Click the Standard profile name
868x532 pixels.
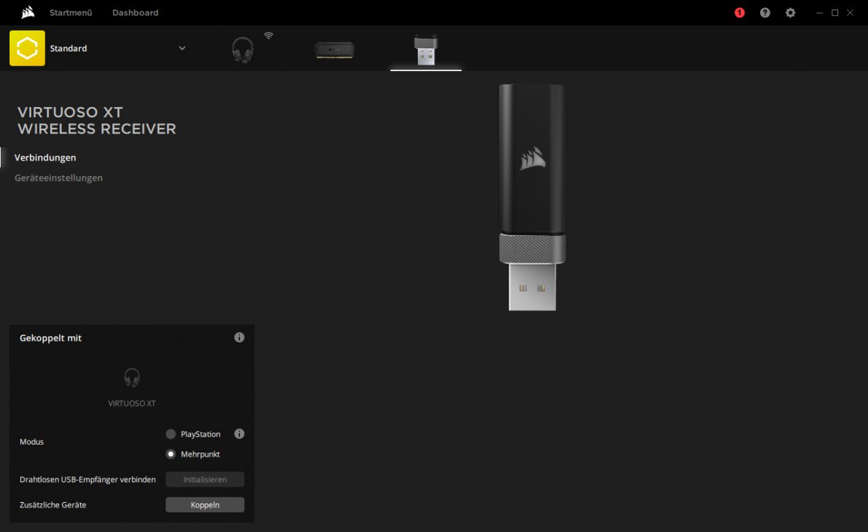point(68,49)
